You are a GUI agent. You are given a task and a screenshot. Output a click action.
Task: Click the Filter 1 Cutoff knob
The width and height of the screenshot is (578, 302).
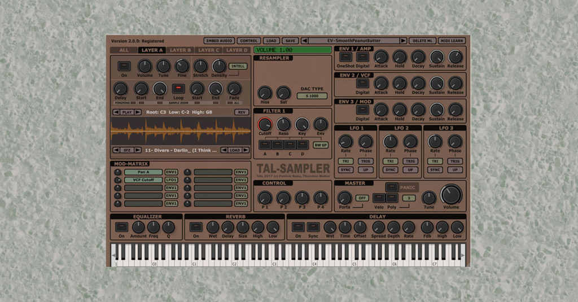(x=265, y=125)
